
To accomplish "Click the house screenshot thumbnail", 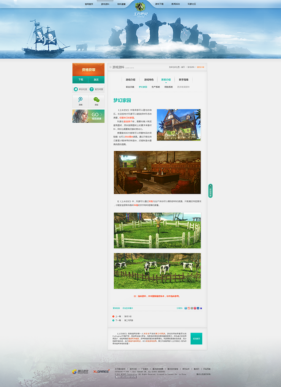I will click(179, 125).
